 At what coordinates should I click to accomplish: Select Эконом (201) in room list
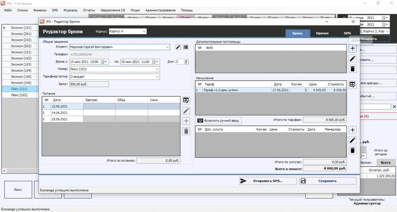tap(21, 34)
